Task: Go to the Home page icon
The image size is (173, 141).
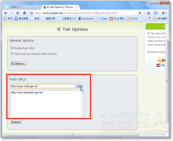Action: 25,13
